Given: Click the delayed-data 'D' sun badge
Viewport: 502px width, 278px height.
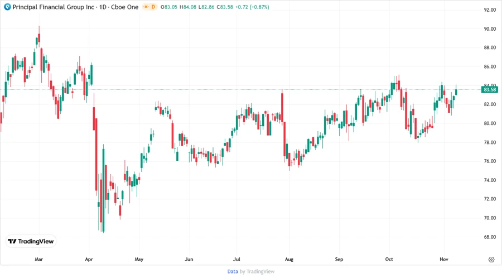Looking at the screenshot, I should (x=150, y=7).
